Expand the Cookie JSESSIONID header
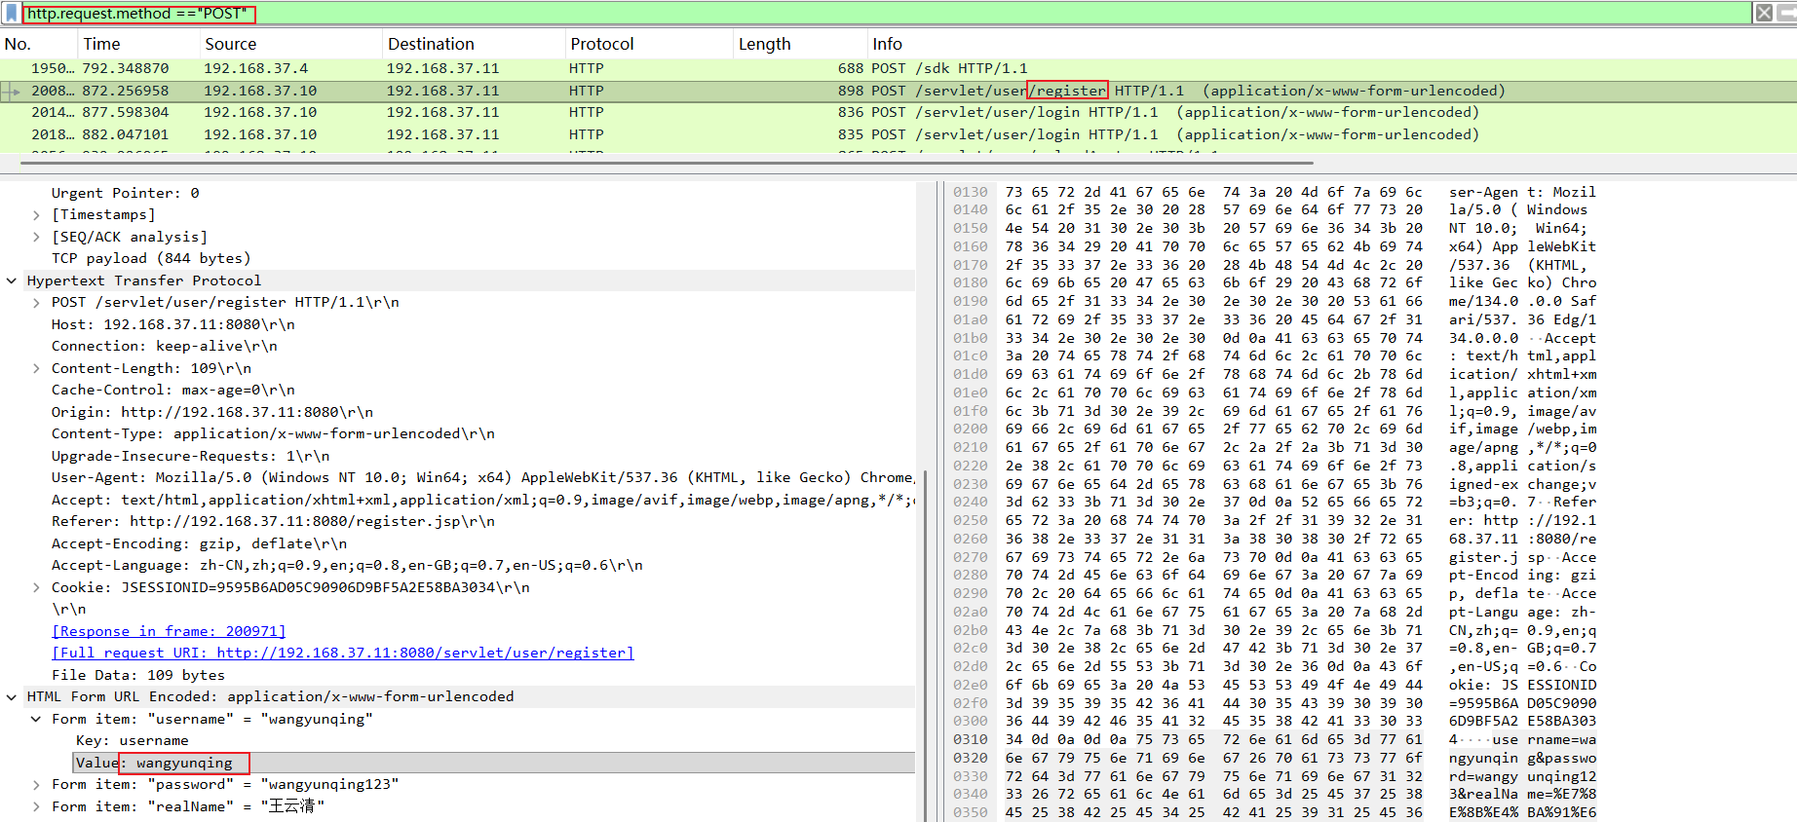 [36, 587]
